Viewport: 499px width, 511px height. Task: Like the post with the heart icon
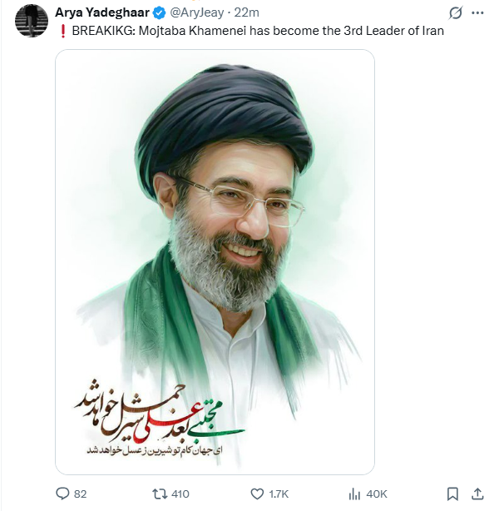257,494
